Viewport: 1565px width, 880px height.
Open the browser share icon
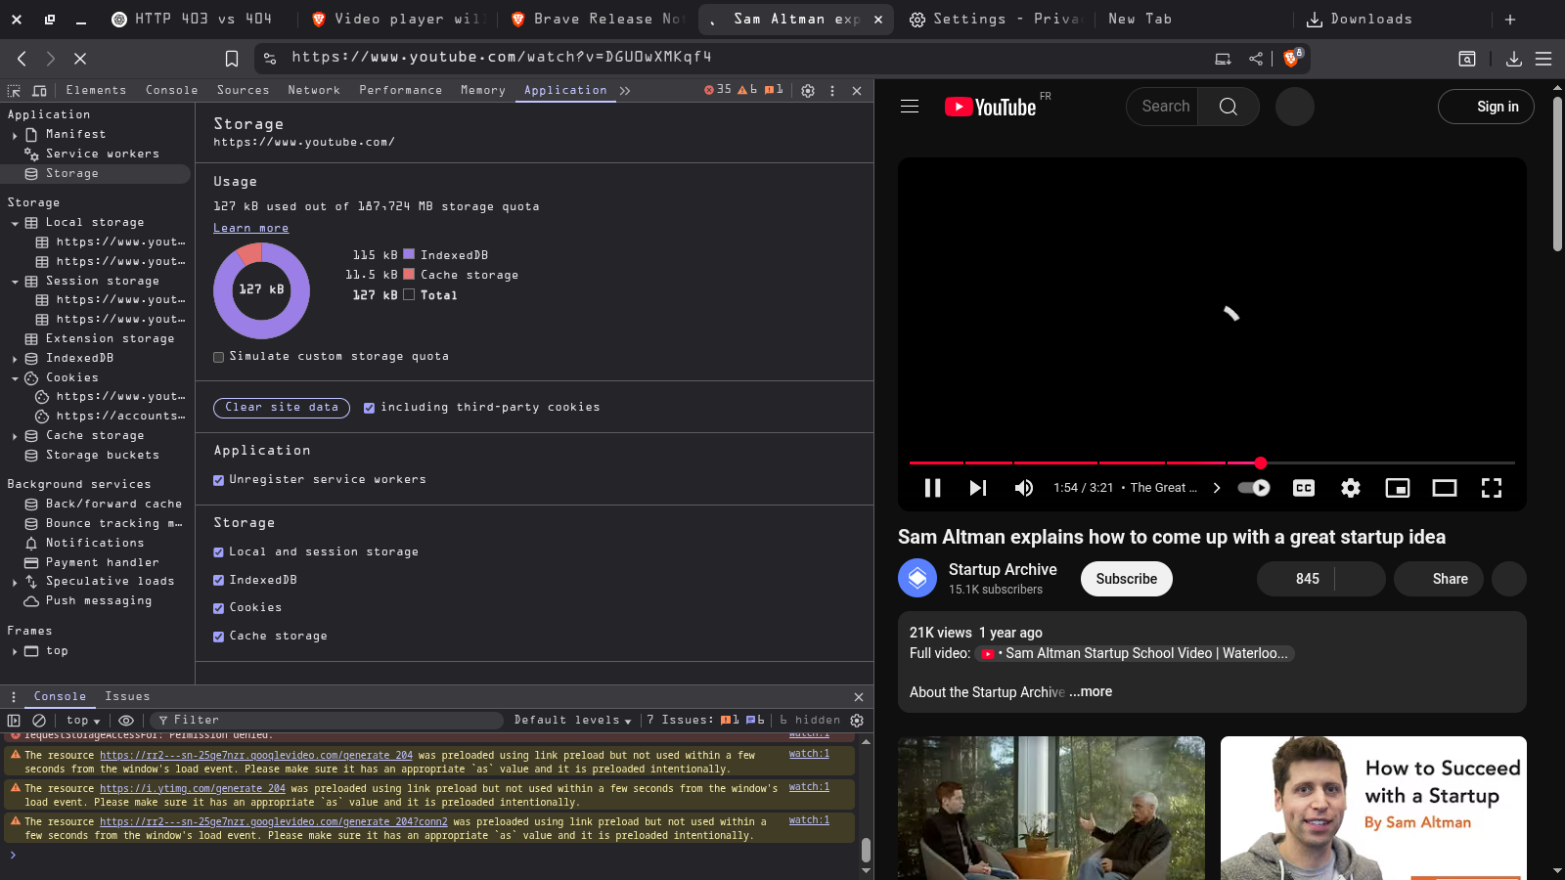coord(1256,59)
